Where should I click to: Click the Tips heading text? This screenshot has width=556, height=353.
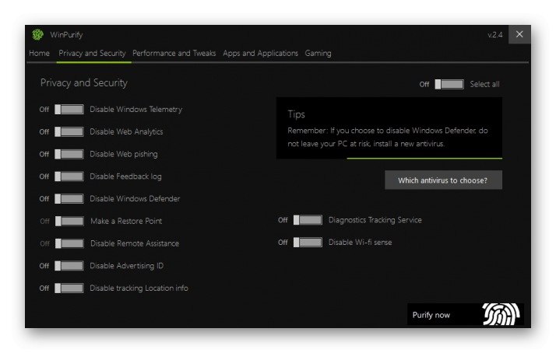(297, 114)
